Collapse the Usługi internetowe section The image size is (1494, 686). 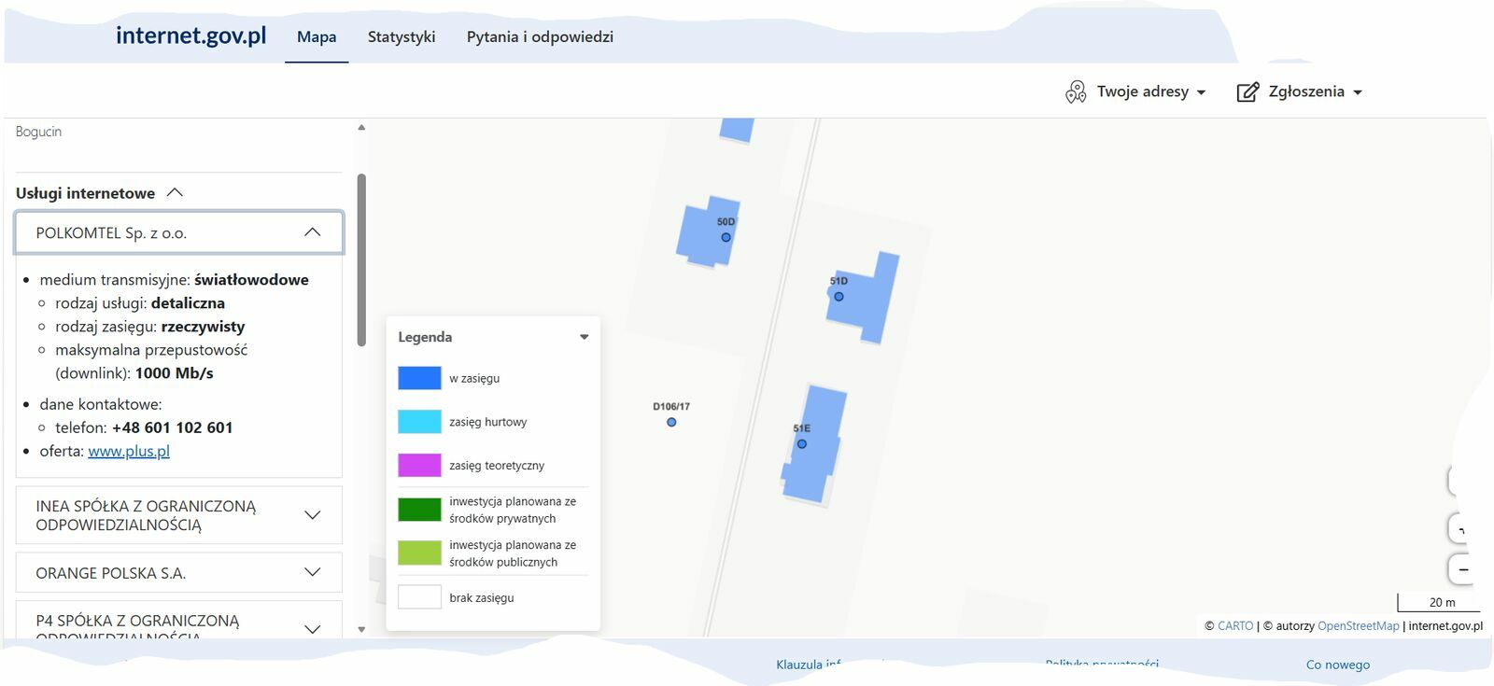[x=175, y=193]
